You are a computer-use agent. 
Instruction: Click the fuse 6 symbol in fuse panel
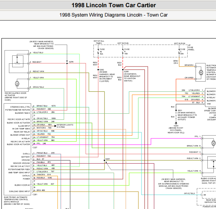click(123, 51)
